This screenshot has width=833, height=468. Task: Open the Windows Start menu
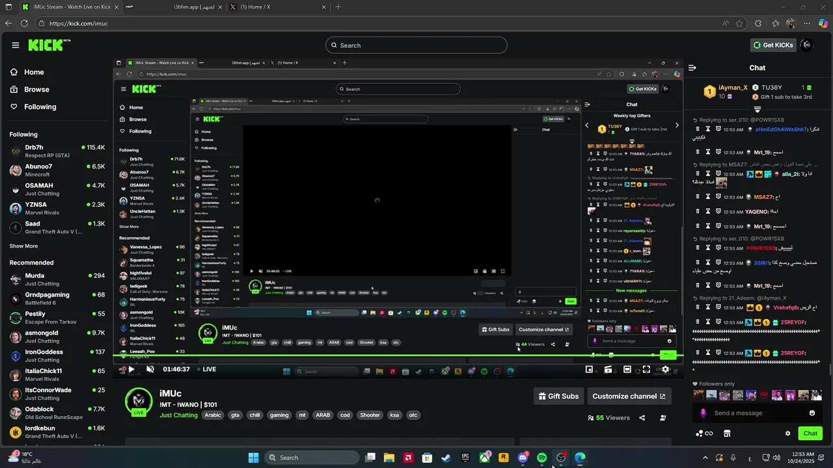(x=254, y=458)
